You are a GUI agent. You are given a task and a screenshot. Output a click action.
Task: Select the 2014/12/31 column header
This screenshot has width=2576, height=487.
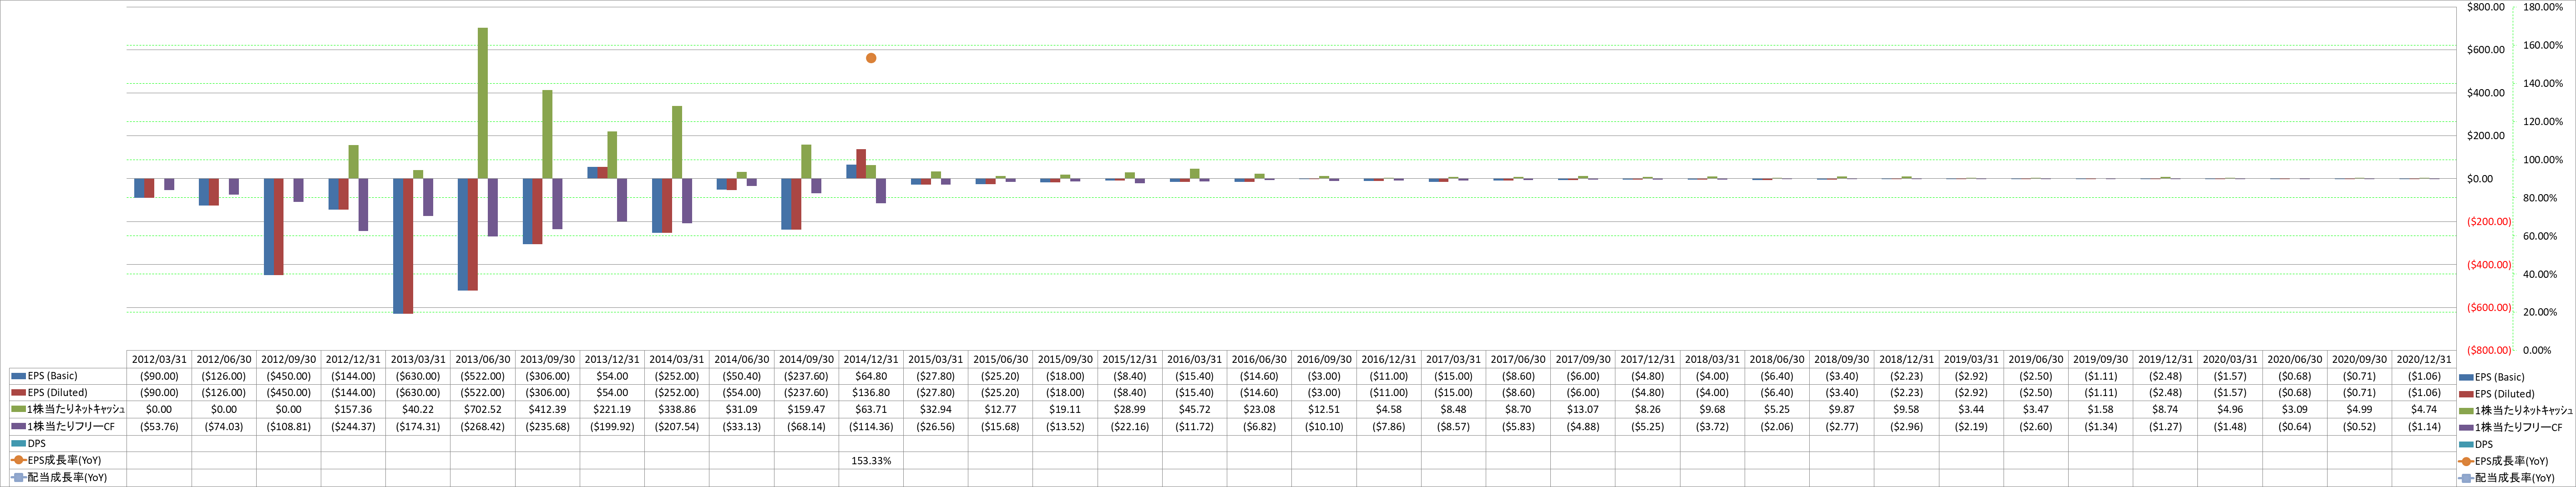[871, 359]
